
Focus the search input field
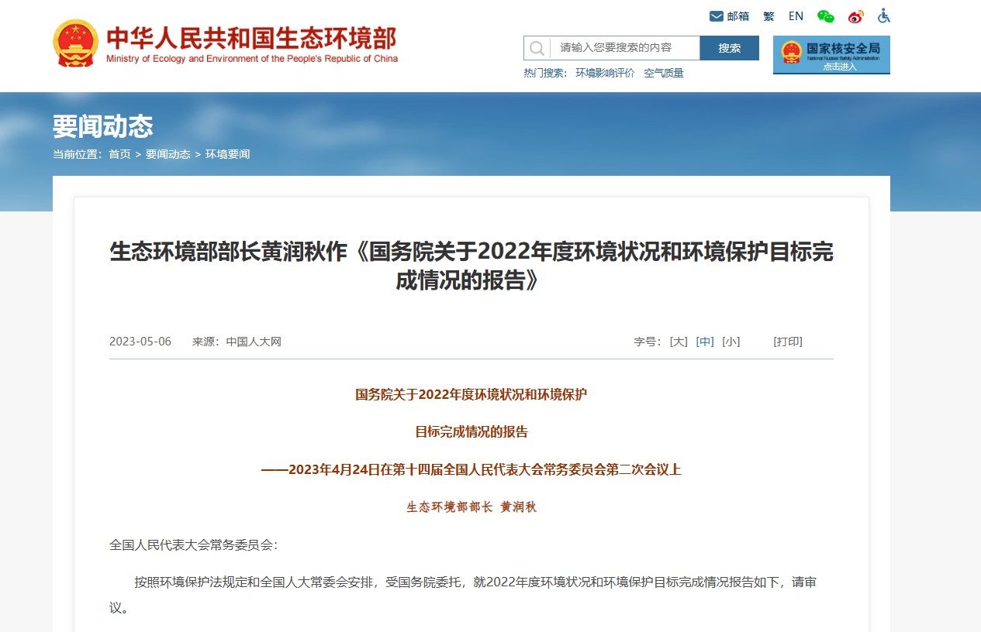625,48
